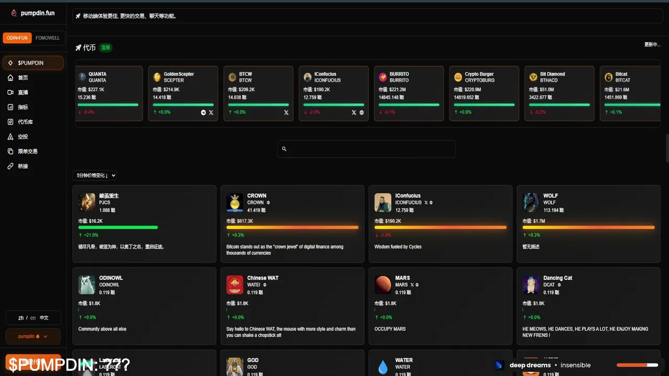The width and height of the screenshot is (669, 376).
Task: Click the Bitcat coin avatar
Action: pos(609,77)
